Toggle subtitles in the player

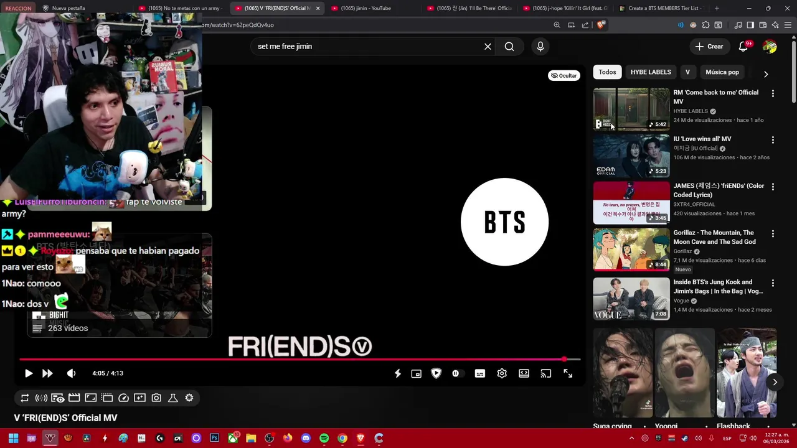pos(480,373)
